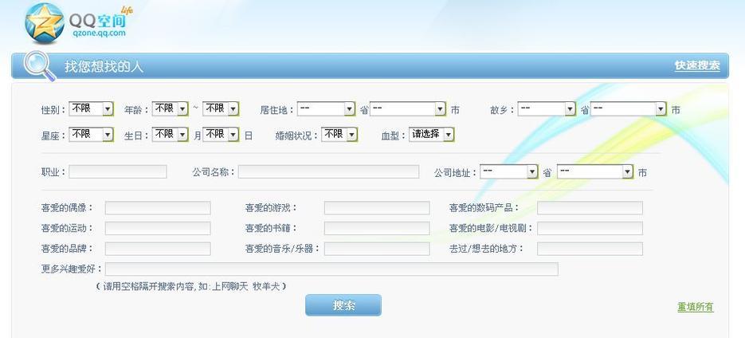This screenshot has height=338, width=745.
Task: Click the 喜爱的运动 input field
Action: coord(158,228)
